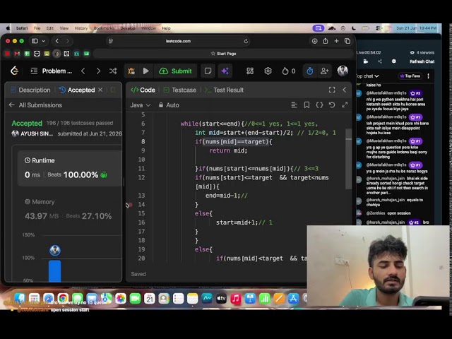Viewport: 452px width, 339px height.
Task: Open the Bookmarks menu
Action: [104, 28]
